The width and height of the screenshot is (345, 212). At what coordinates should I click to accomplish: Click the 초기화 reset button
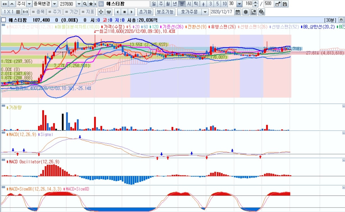click(x=145, y=12)
